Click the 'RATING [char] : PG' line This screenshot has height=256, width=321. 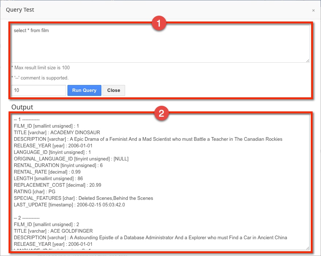pos(35,191)
